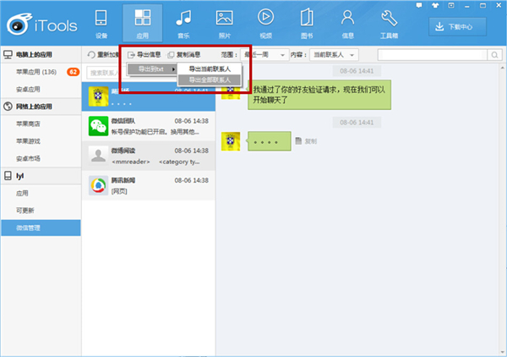The image size is (507, 357).
Task: Select 导出到txt menu item
Action: (151, 69)
